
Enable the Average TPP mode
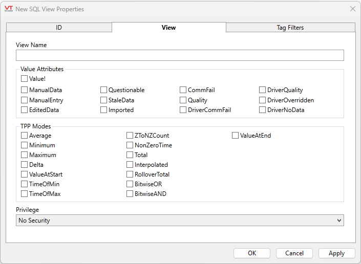tap(25, 136)
